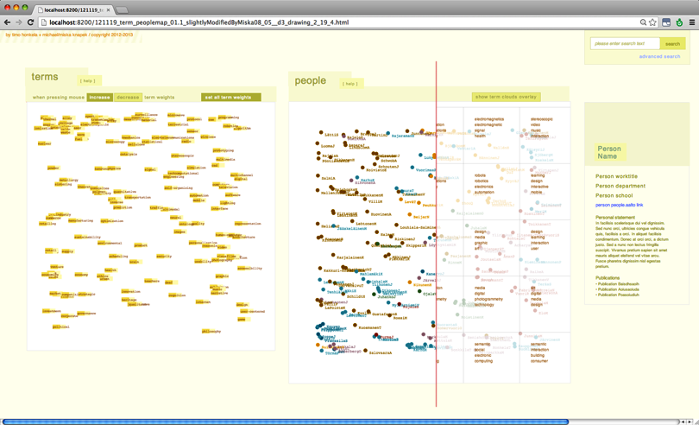Open the Chrome hamburger menu
The height and width of the screenshot is (425, 699).
click(x=692, y=22)
